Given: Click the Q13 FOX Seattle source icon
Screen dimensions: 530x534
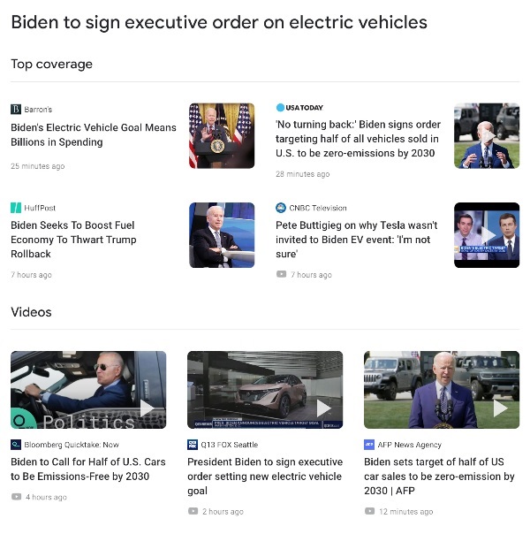Looking at the screenshot, I should click(193, 445).
